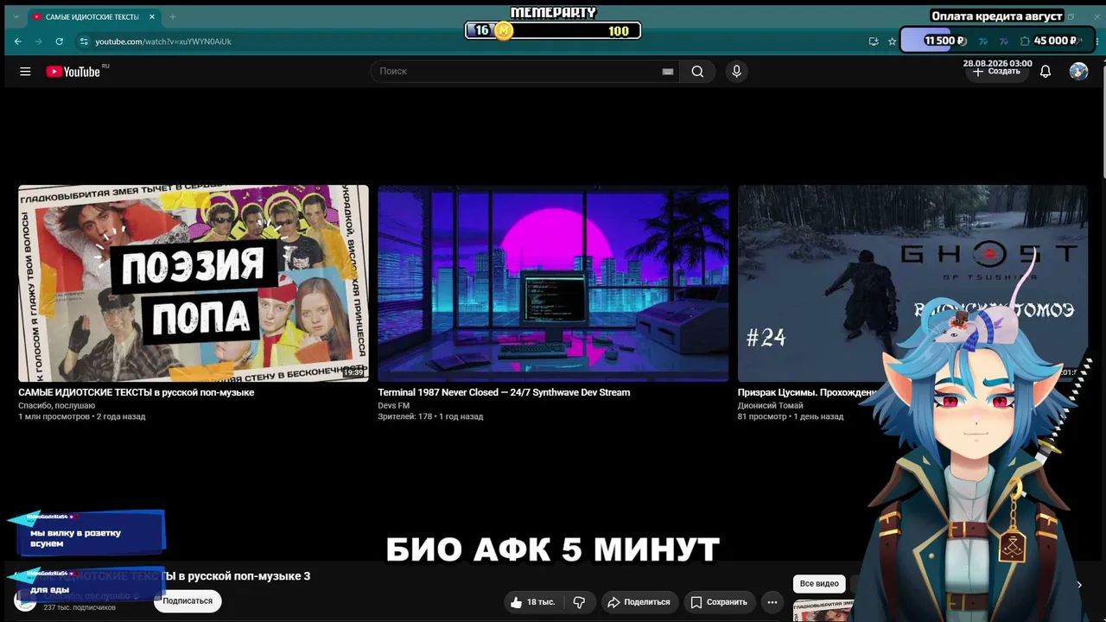This screenshot has height=622, width=1106.
Task: Click the Подписаться button
Action: pos(188,601)
